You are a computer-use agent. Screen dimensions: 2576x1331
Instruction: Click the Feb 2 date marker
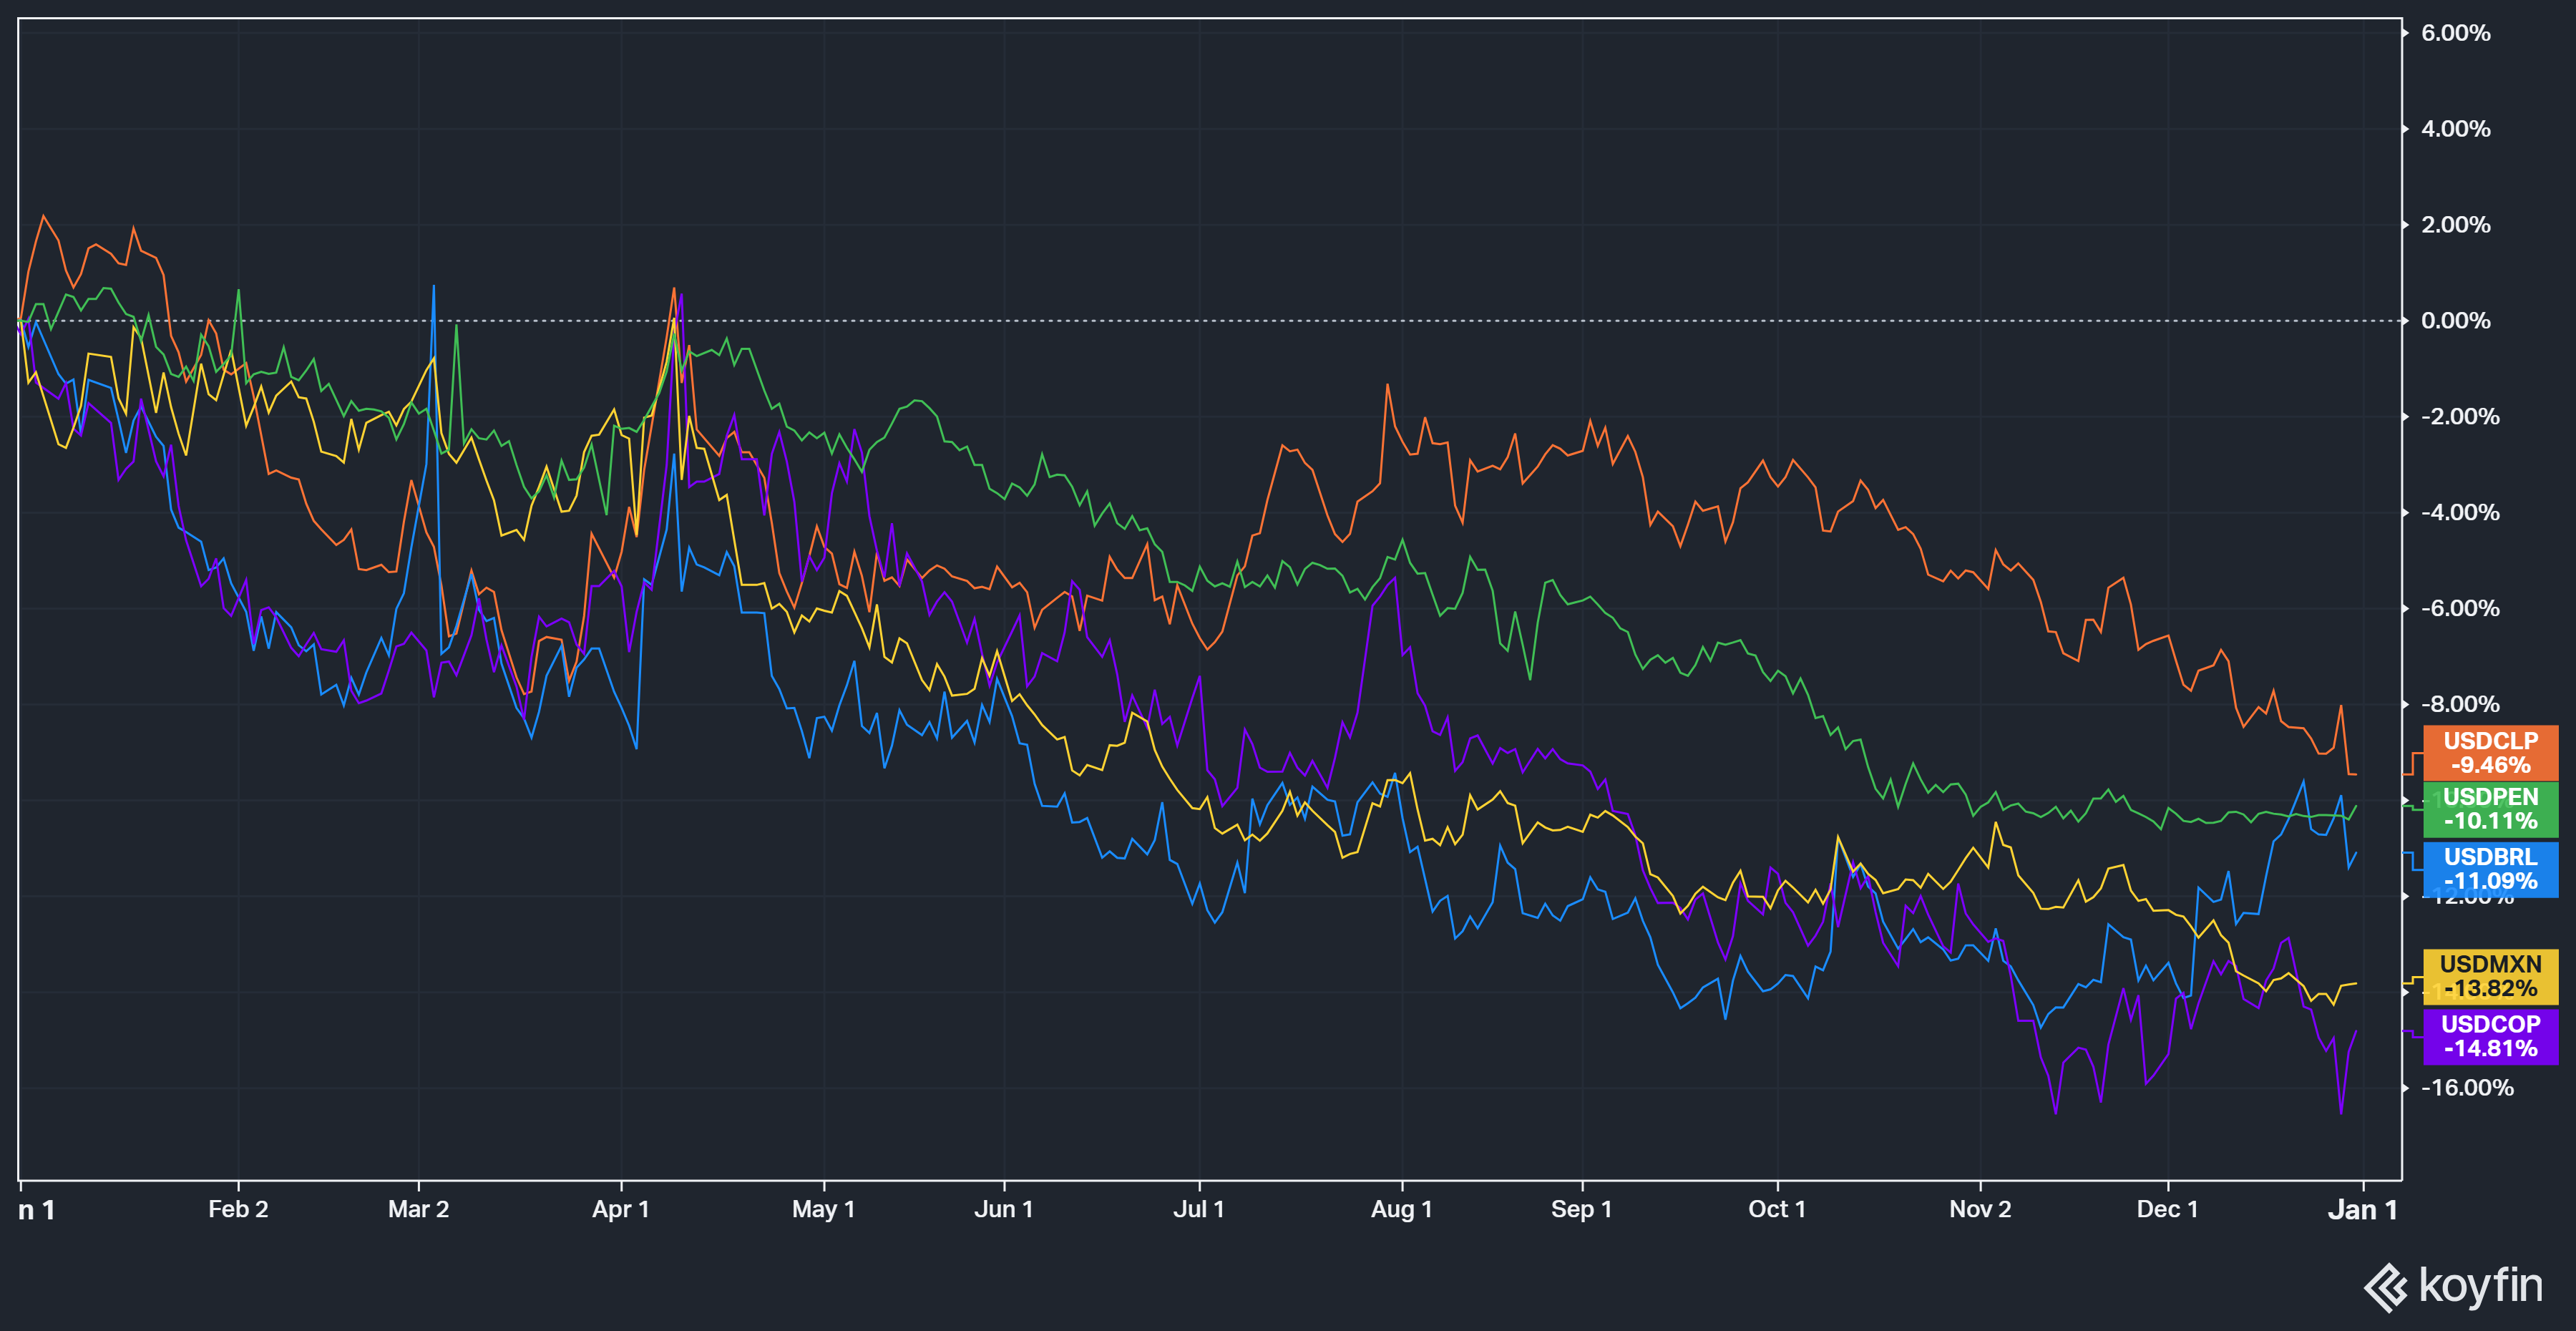238,1209
